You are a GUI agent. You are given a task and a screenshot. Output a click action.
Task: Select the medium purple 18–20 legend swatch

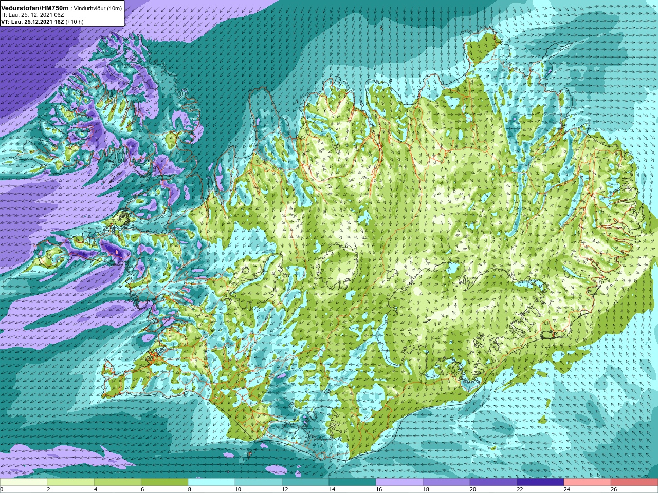(446, 482)
